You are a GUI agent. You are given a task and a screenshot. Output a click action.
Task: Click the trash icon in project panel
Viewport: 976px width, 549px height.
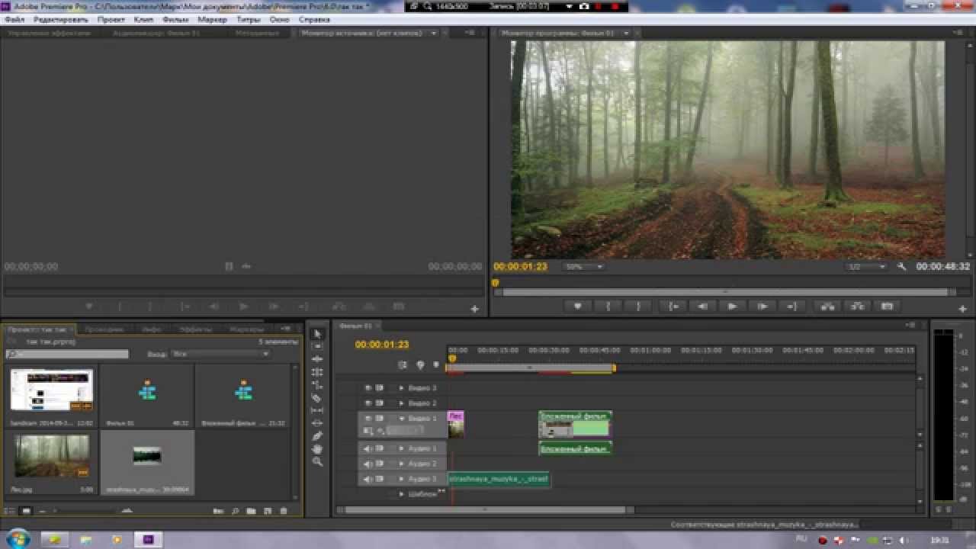coord(284,511)
